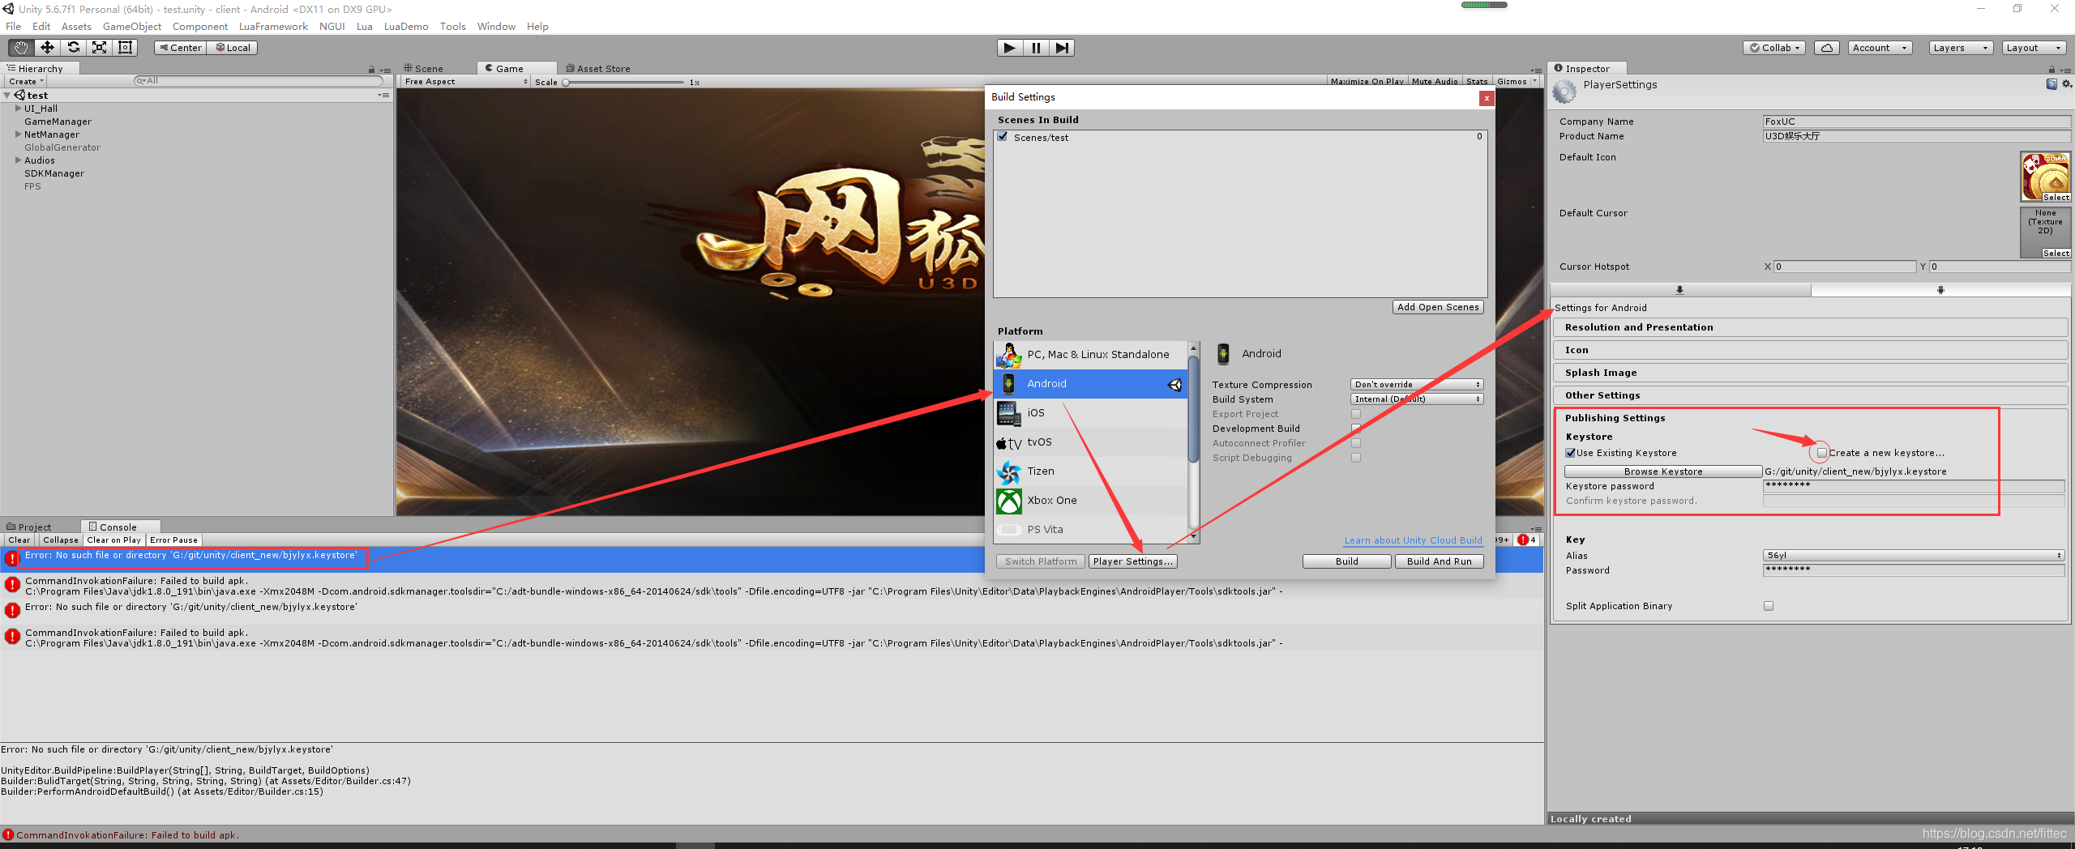The height and width of the screenshot is (849, 2075).
Task: Open the LuaFramework menu
Action: [273, 26]
